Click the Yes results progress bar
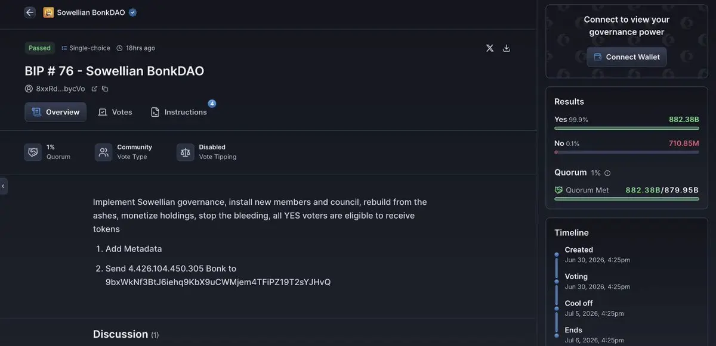Screen dimensions: 716x346 point(626,128)
